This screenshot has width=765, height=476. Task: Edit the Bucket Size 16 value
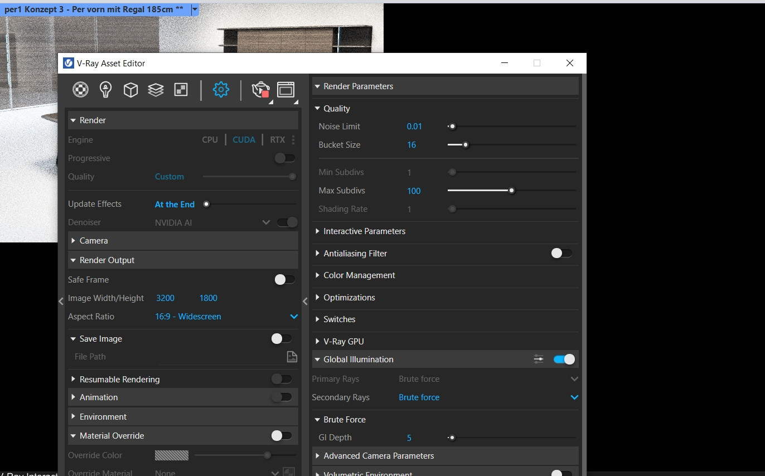[411, 145]
